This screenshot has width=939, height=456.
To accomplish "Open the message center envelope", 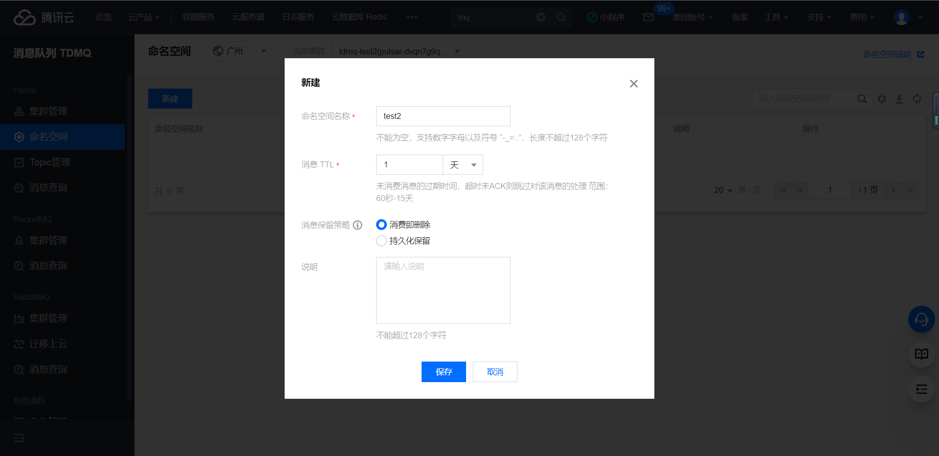I will click(648, 17).
